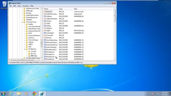Select the fDisableCdm value name
171x96 pixels.
pyautogui.click(x=50, y=57)
